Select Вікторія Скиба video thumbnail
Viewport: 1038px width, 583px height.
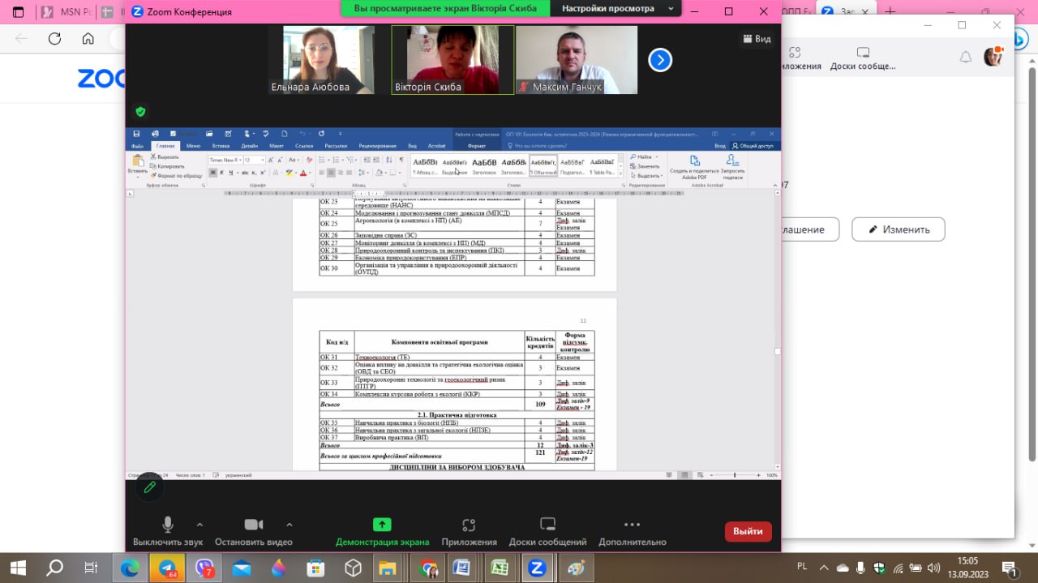tap(453, 59)
